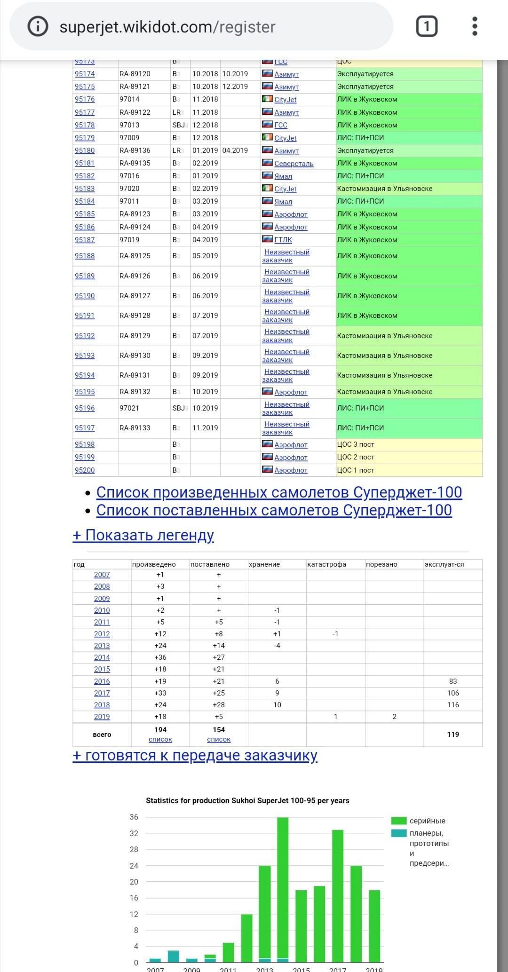This screenshot has height=972, width=508.
Task: Open Ямал link in row 95182
Action: [283, 176]
